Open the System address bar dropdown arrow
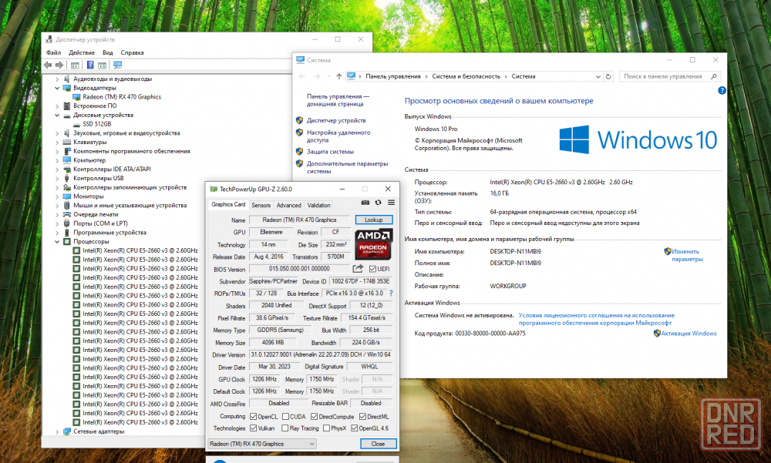The image size is (771, 463). 598,76
